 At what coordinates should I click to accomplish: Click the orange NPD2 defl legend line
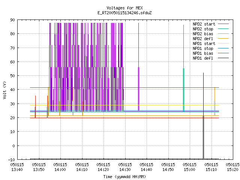[223, 38]
